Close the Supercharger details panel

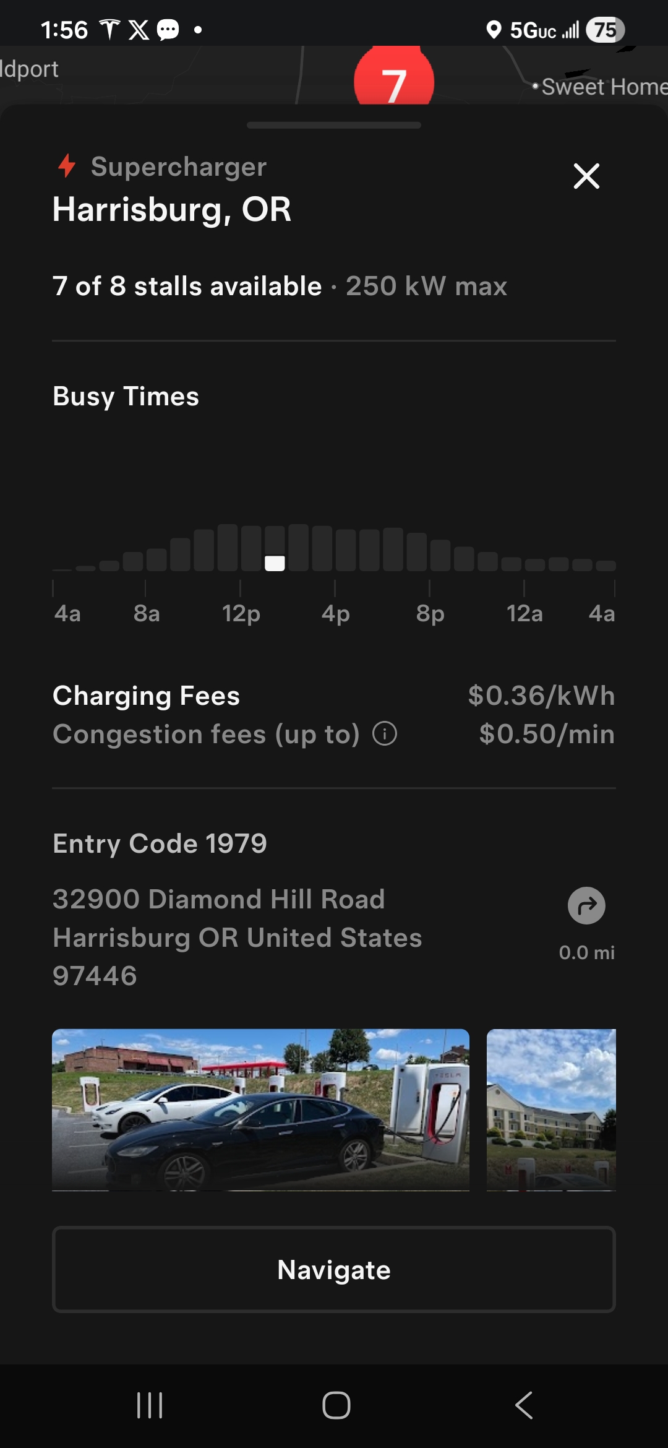586,176
